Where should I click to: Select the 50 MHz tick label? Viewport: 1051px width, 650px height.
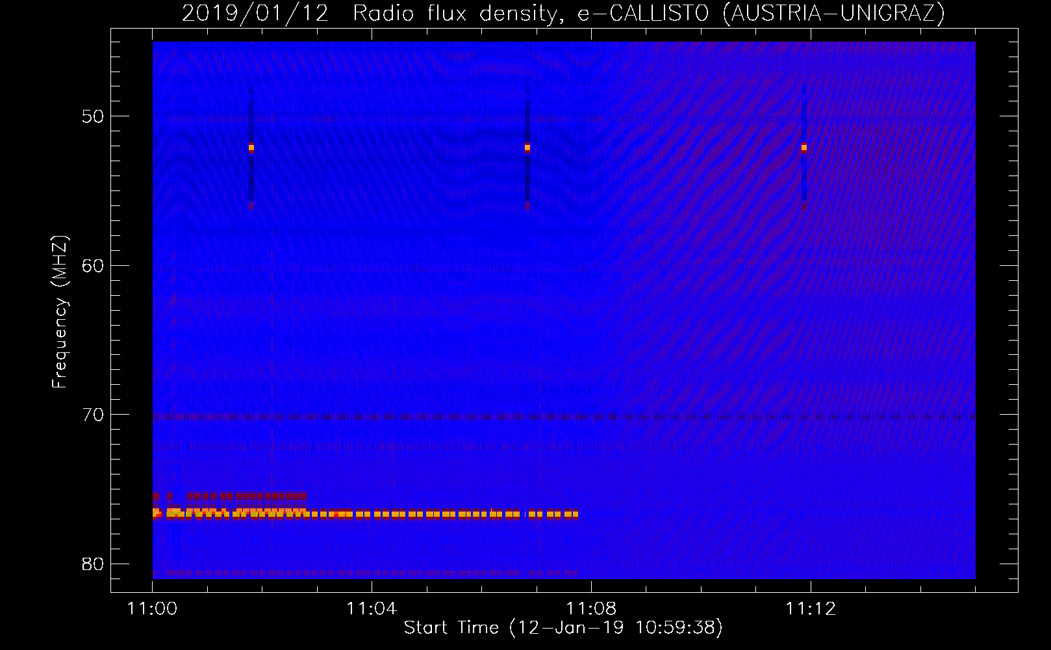[x=93, y=116]
